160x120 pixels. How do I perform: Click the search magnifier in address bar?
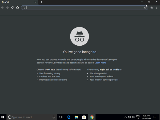24,7
